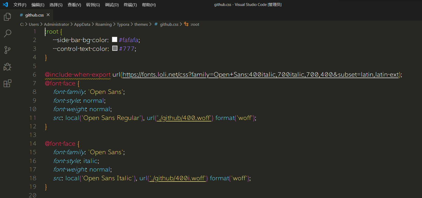Click 'Open Sans Regular' string

[111, 118]
